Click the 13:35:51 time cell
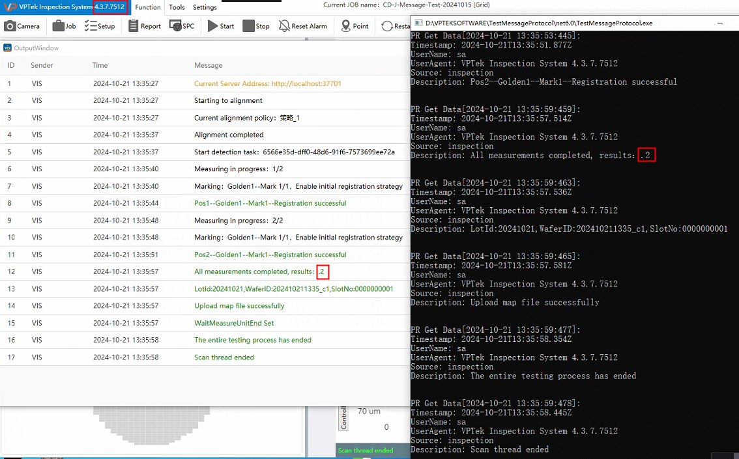This screenshot has height=459, width=739. tap(126, 254)
